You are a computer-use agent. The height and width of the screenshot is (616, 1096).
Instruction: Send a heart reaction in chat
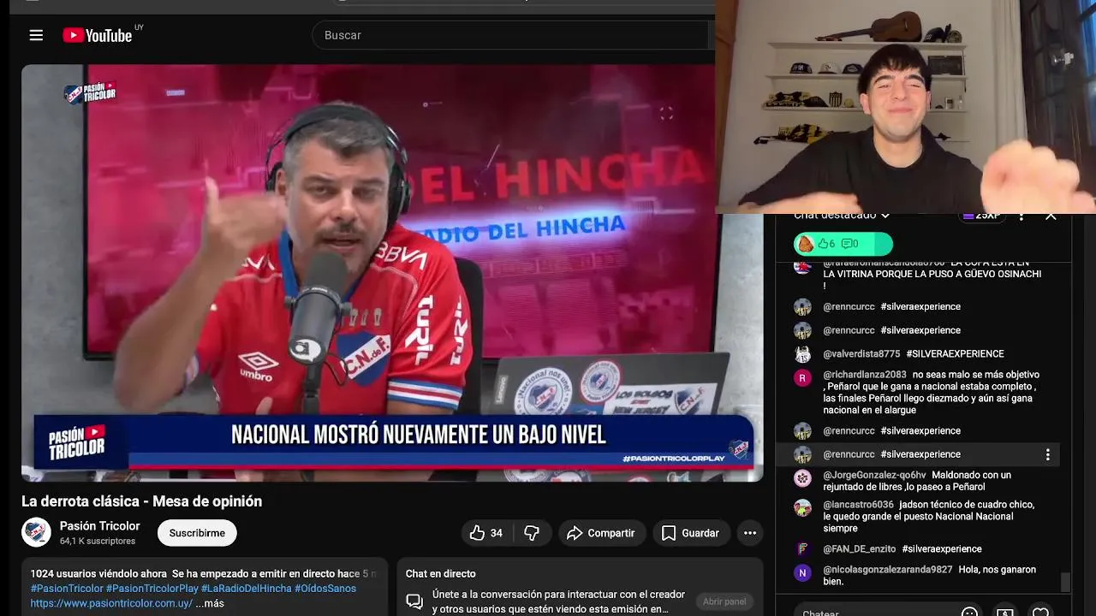click(1040, 613)
